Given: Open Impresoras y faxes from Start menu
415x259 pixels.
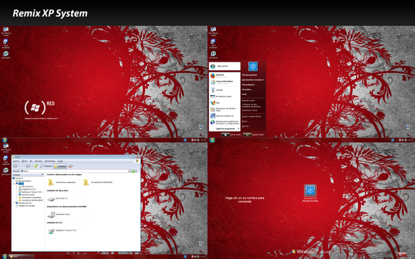Looking at the screenshot, I should pos(250,110).
